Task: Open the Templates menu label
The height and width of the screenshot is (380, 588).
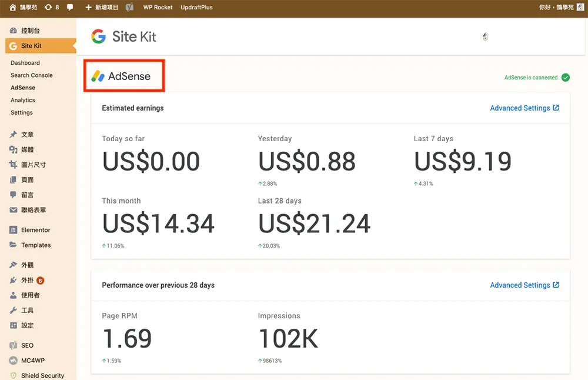Action: pyautogui.click(x=36, y=245)
